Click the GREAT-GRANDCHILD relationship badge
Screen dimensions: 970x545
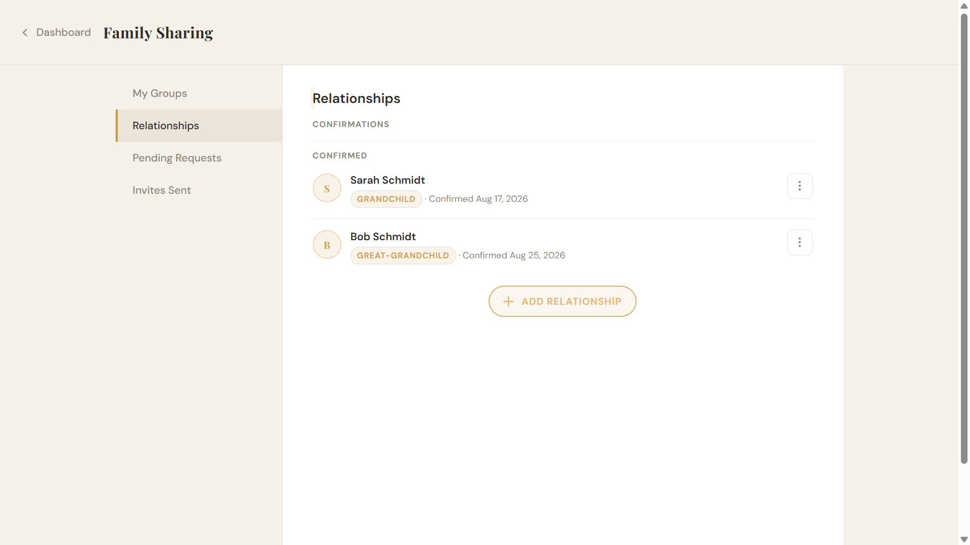point(403,256)
